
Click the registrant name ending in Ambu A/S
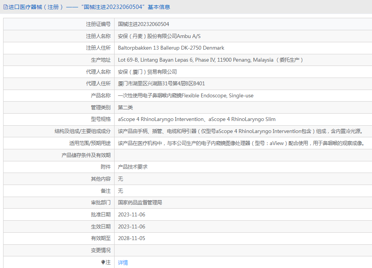(x=159, y=36)
